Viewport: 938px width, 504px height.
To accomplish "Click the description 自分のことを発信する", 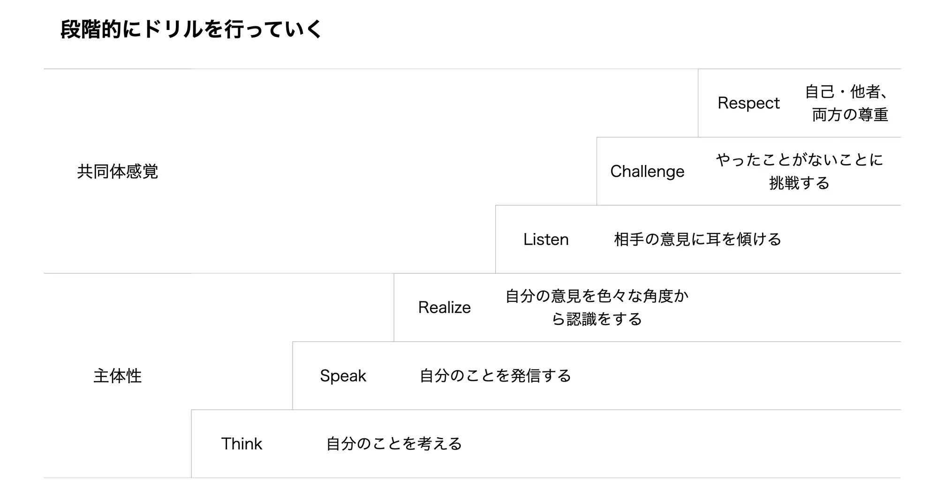I will point(495,376).
